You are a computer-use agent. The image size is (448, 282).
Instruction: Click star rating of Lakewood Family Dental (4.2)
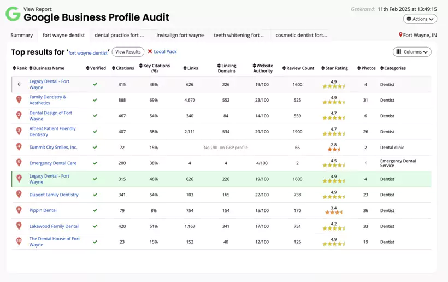334,226
